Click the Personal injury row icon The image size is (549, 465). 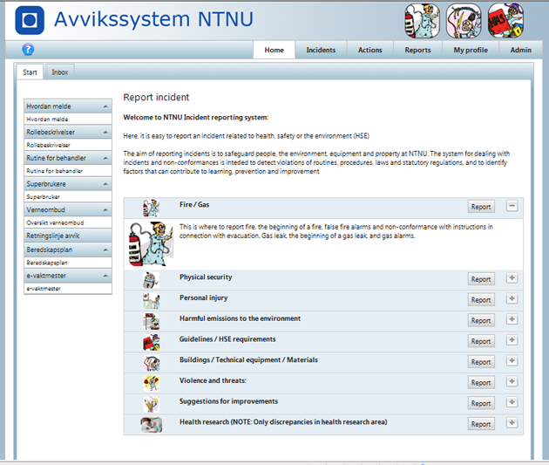tap(151, 301)
